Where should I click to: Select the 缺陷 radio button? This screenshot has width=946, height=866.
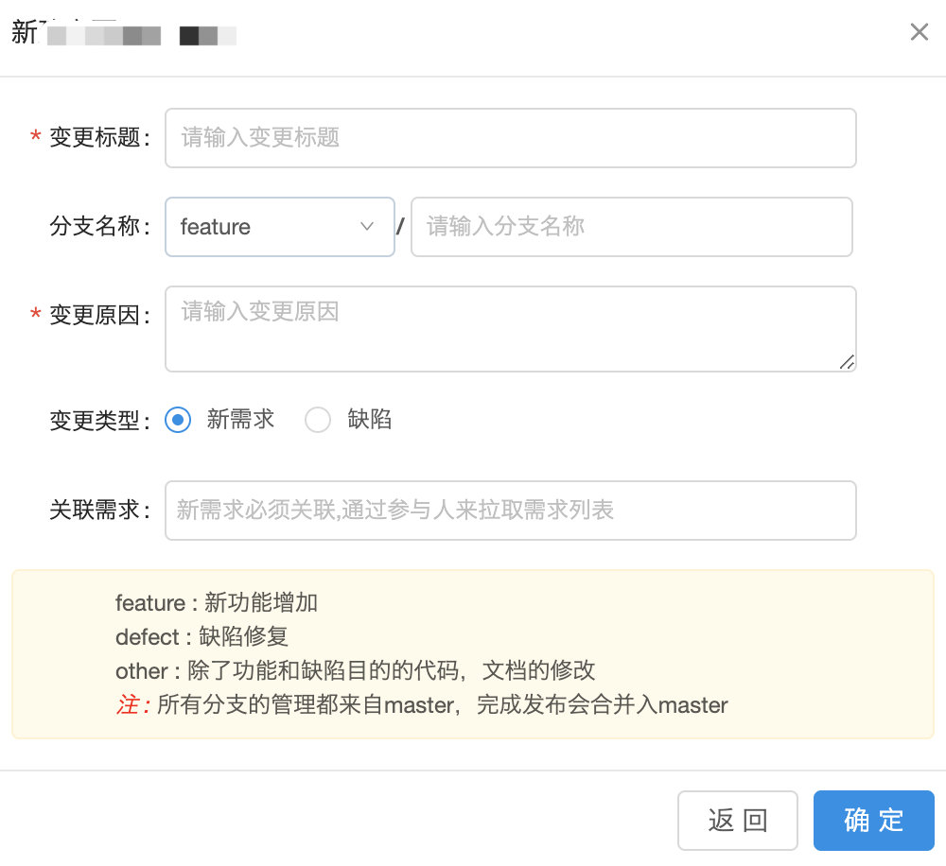(x=318, y=420)
